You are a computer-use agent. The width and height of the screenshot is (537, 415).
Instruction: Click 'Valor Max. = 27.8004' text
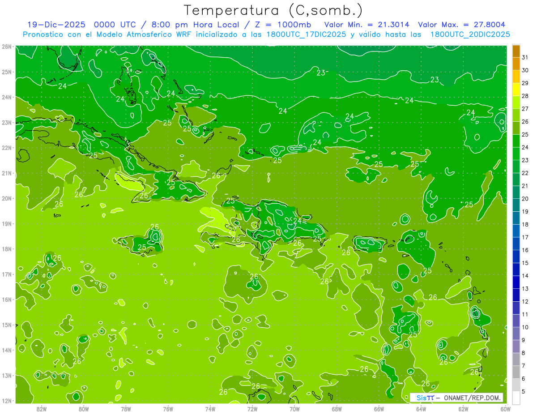pyautogui.click(x=462, y=25)
